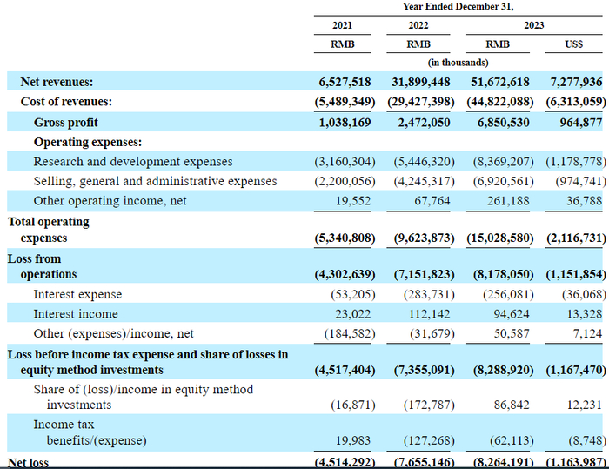The width and height of the screenshot is (609, 469).
Task: Click Total operating expenses 2022 value (9,623,873)
Action: [425, 238]
